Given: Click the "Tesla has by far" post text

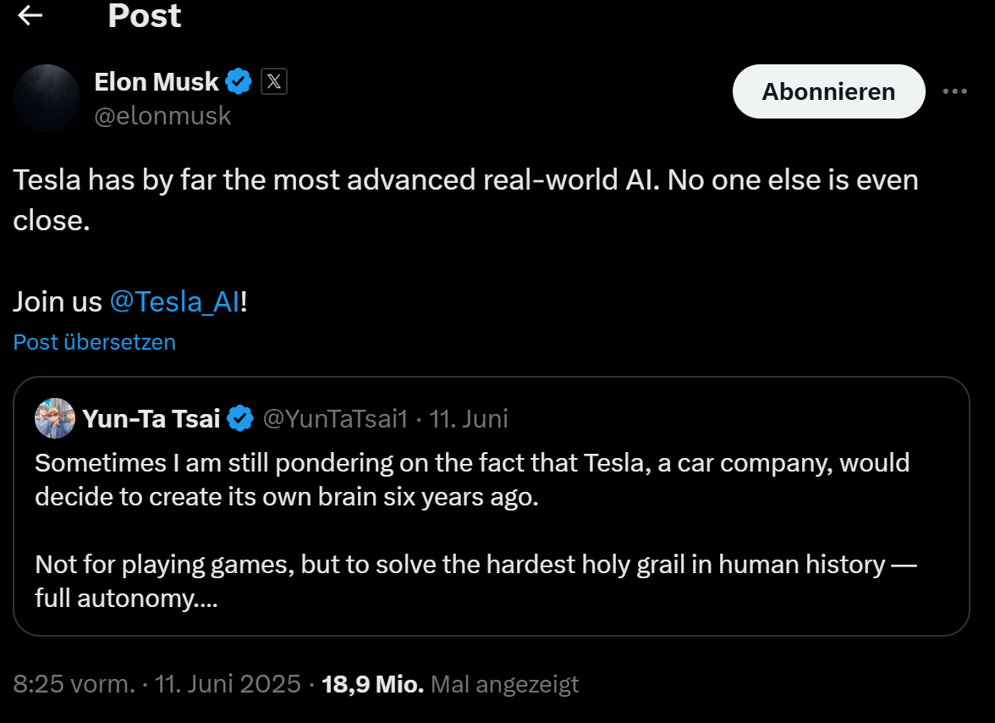Looking at the screenshot, I should (465, 180).
